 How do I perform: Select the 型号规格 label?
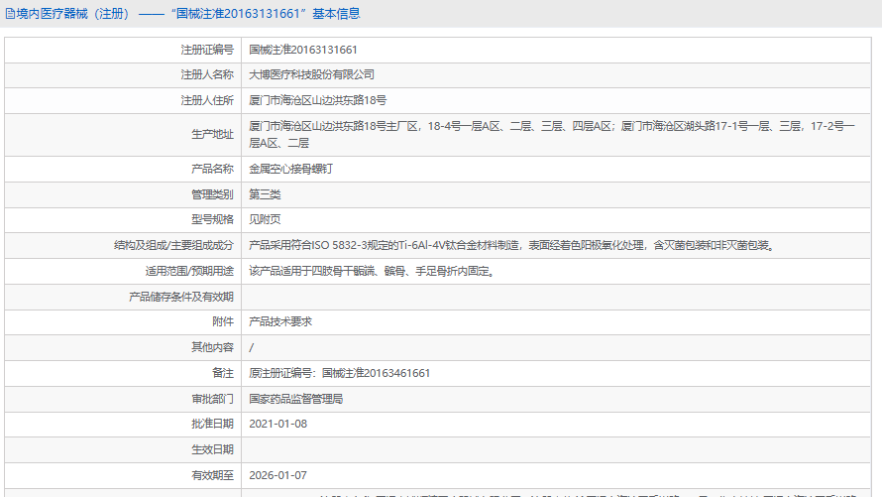pos(212,219)
